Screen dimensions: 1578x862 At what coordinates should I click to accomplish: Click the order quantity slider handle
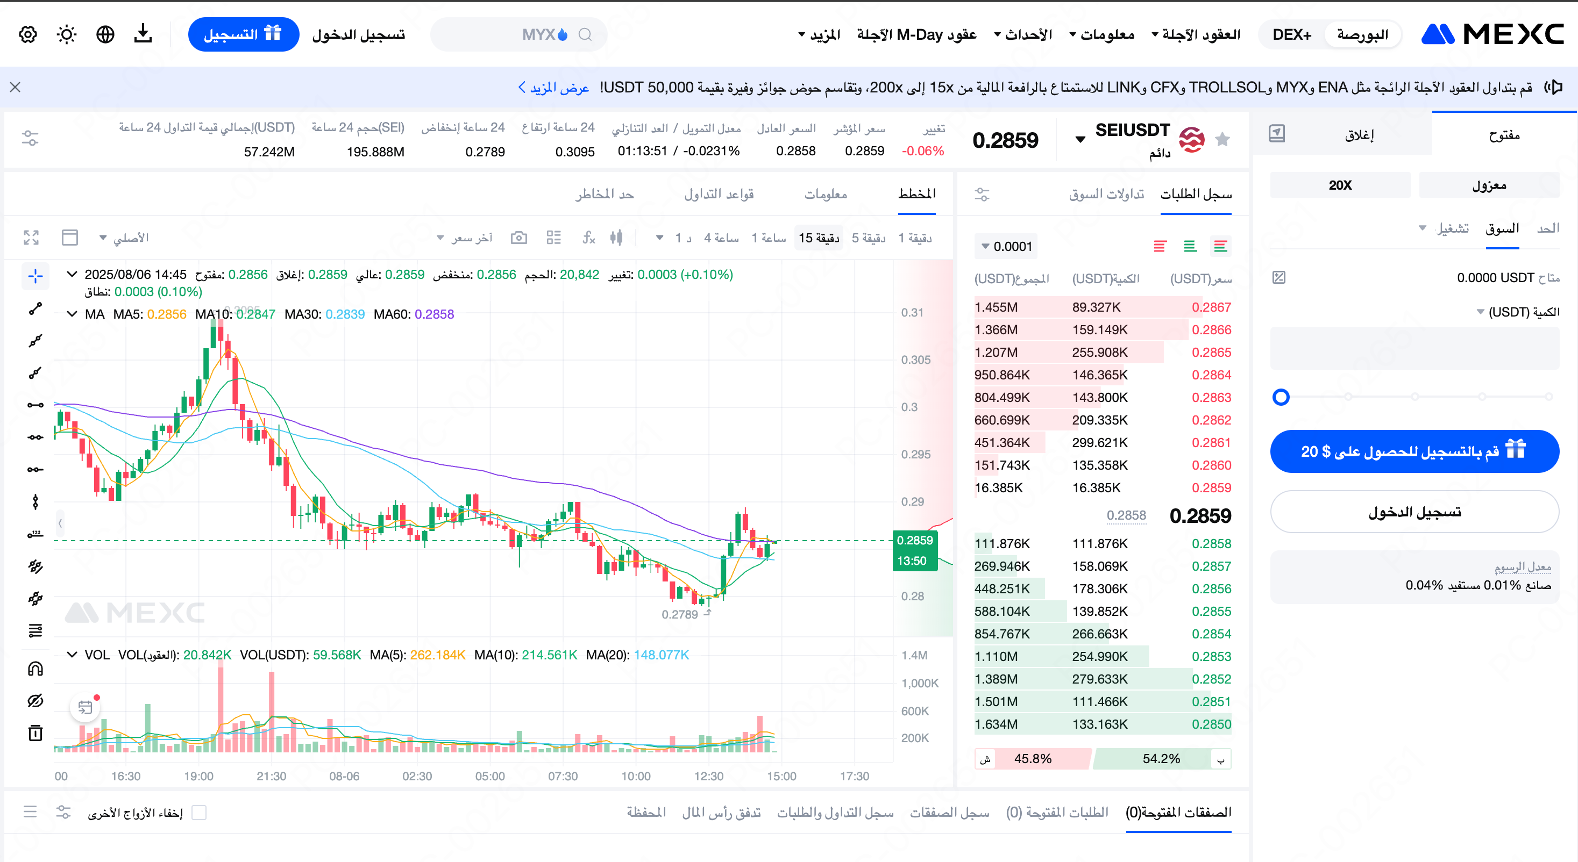pos(1280,397)
